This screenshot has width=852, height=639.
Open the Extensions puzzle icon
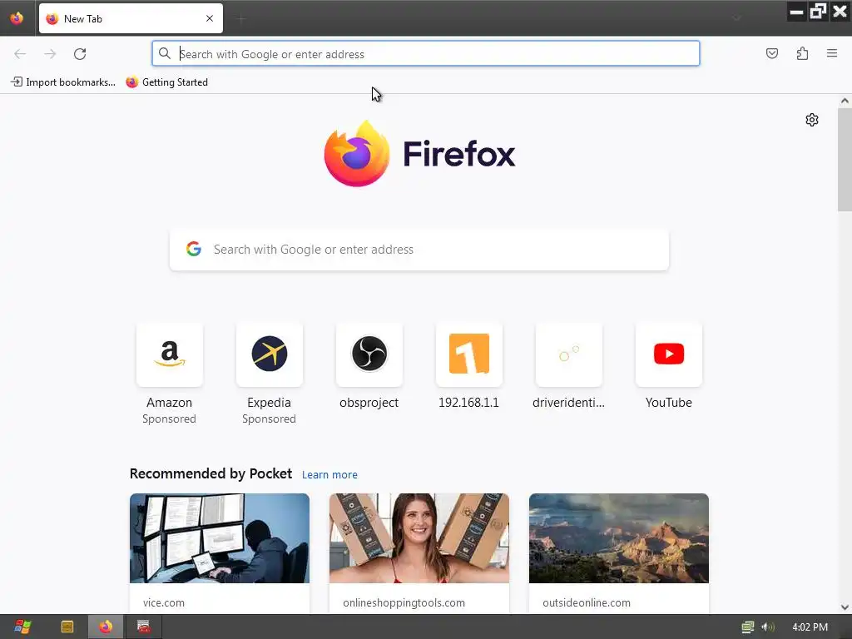click(x=803, y=53)
